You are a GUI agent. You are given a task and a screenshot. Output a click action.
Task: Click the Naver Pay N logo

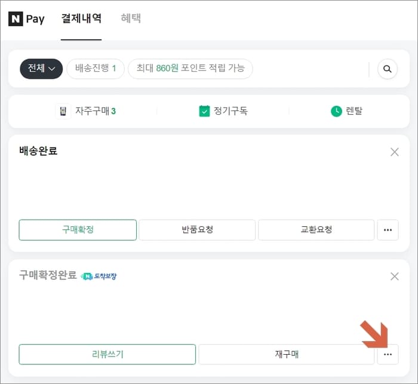[16, 19]
